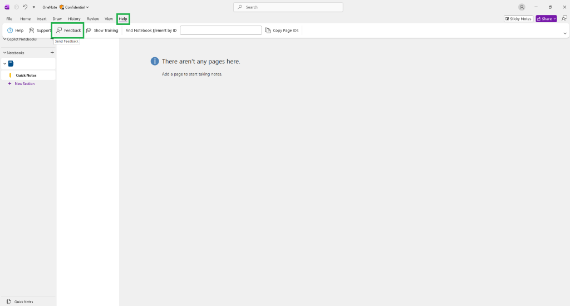Click the Find Notebook Element by ID field
The height and width of the screenshot is (306, 570).
pyautogui.click(x=220, y=31)
